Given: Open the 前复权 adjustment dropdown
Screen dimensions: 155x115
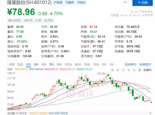Looking at the screenshot, I should [x=148, y=70].
